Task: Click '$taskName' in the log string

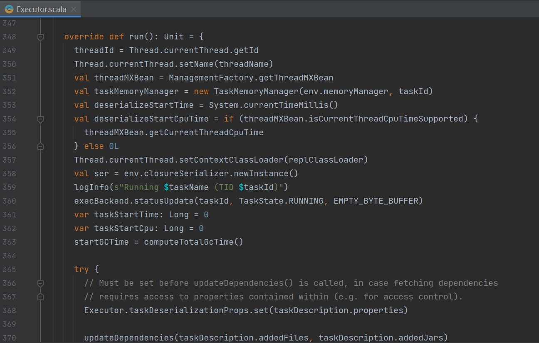Action: pyautogui.click(x=186, y=187)
